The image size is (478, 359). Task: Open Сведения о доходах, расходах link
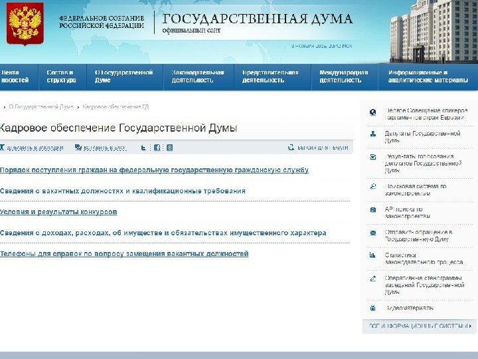[163, 233]
